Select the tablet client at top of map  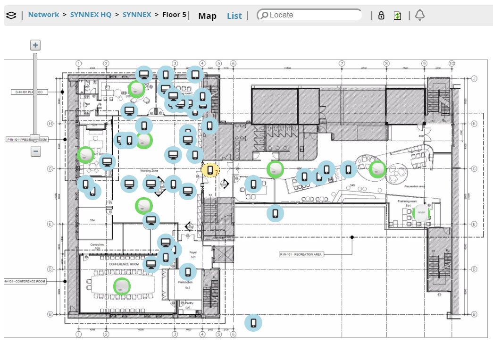point(194,74)
